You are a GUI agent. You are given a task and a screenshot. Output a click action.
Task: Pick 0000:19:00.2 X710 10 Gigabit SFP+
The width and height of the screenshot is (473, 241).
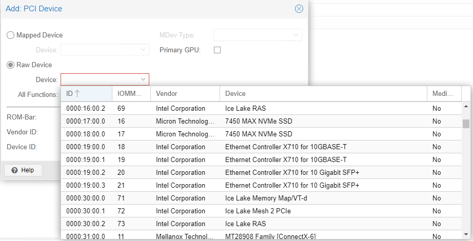(261, 172)
